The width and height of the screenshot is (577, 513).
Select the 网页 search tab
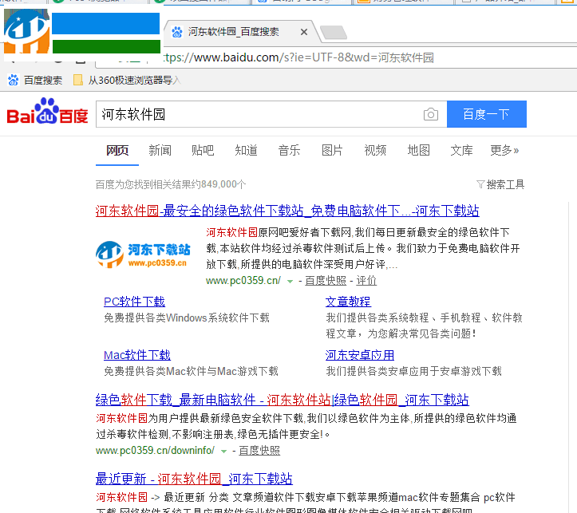[x=117, y=150]
